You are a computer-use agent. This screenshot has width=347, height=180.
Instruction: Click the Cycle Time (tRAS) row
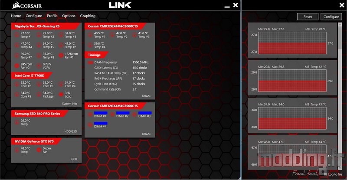pyautogui.click(x=120, y=84)
